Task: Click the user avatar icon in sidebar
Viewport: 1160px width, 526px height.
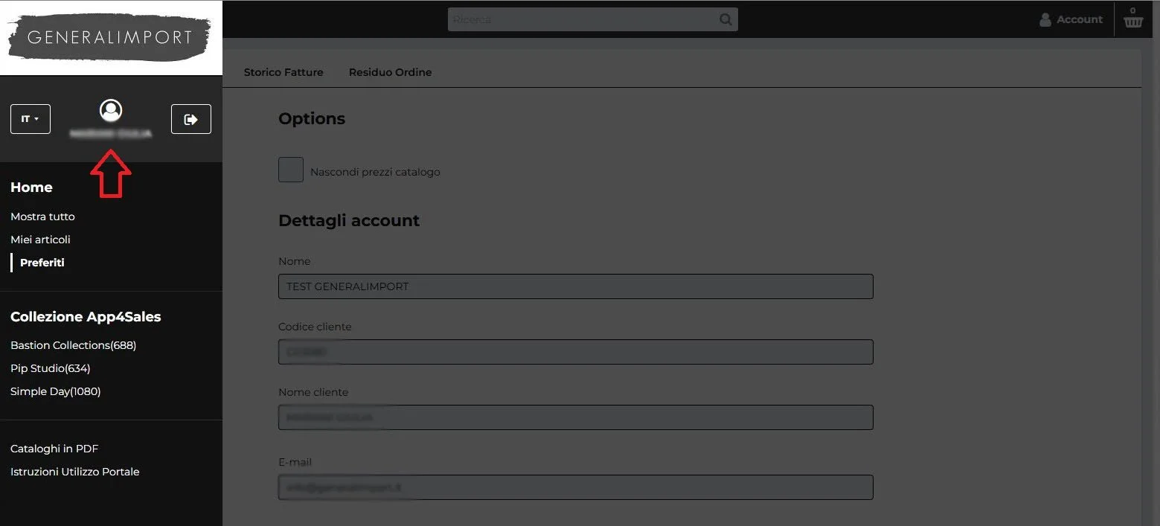Action: point(111,111)
